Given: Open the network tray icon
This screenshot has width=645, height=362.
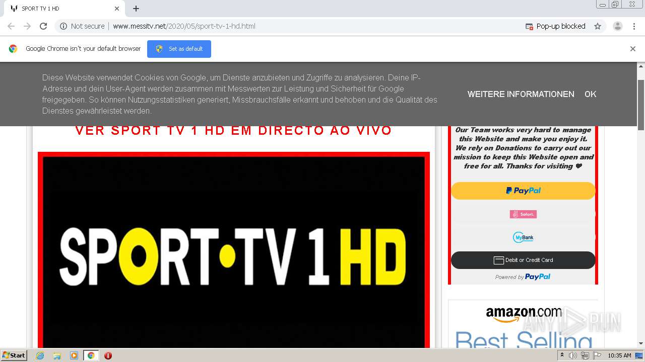Looking at the screenshot, I should coord(585,355).
